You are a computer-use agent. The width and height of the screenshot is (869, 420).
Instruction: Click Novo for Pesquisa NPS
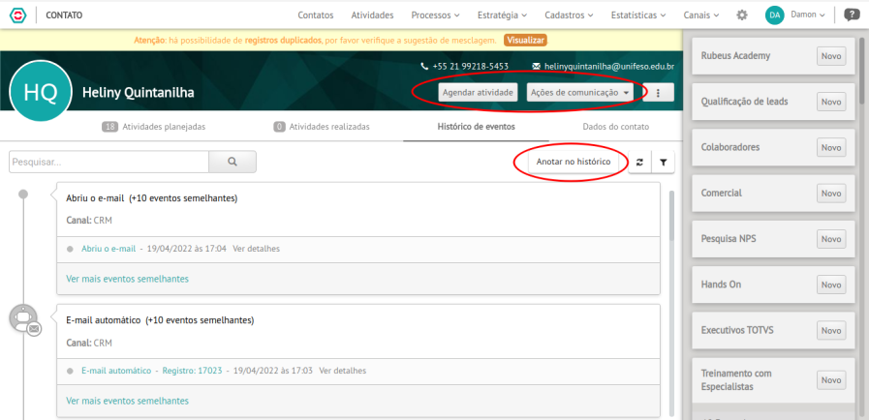831,239
